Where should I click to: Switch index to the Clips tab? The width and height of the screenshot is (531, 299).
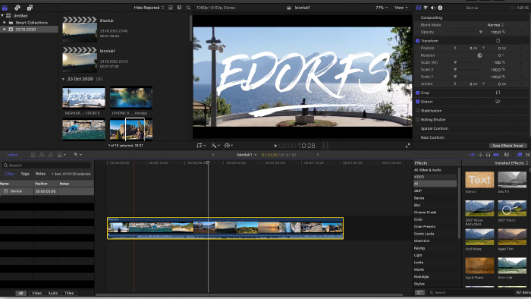[9, 174]
